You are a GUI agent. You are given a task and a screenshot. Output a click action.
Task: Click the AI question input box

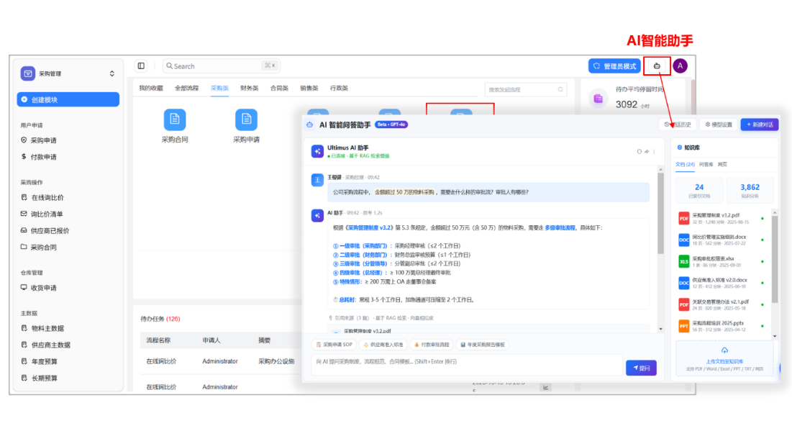click(x=468, y=366)
